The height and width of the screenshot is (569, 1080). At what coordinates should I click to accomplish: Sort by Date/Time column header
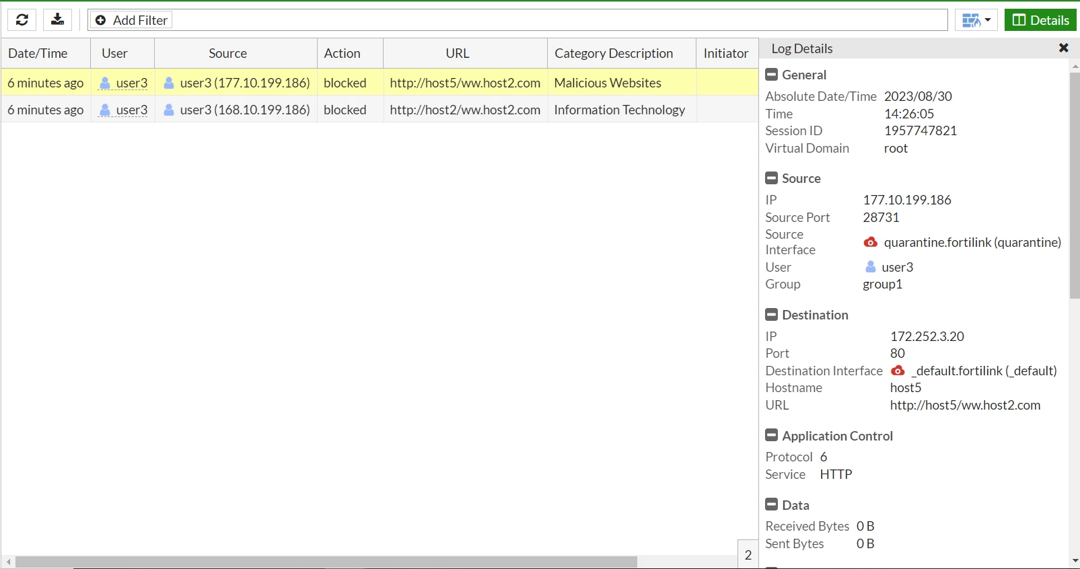(46, 53)
